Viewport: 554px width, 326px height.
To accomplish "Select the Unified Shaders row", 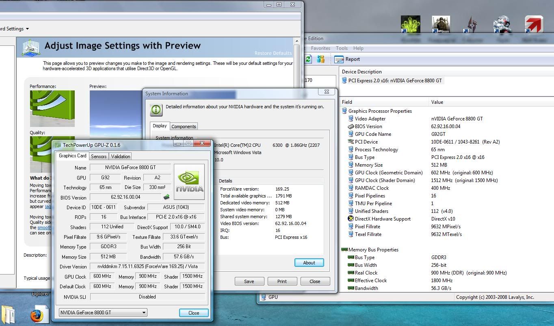I will coord(447,211).
